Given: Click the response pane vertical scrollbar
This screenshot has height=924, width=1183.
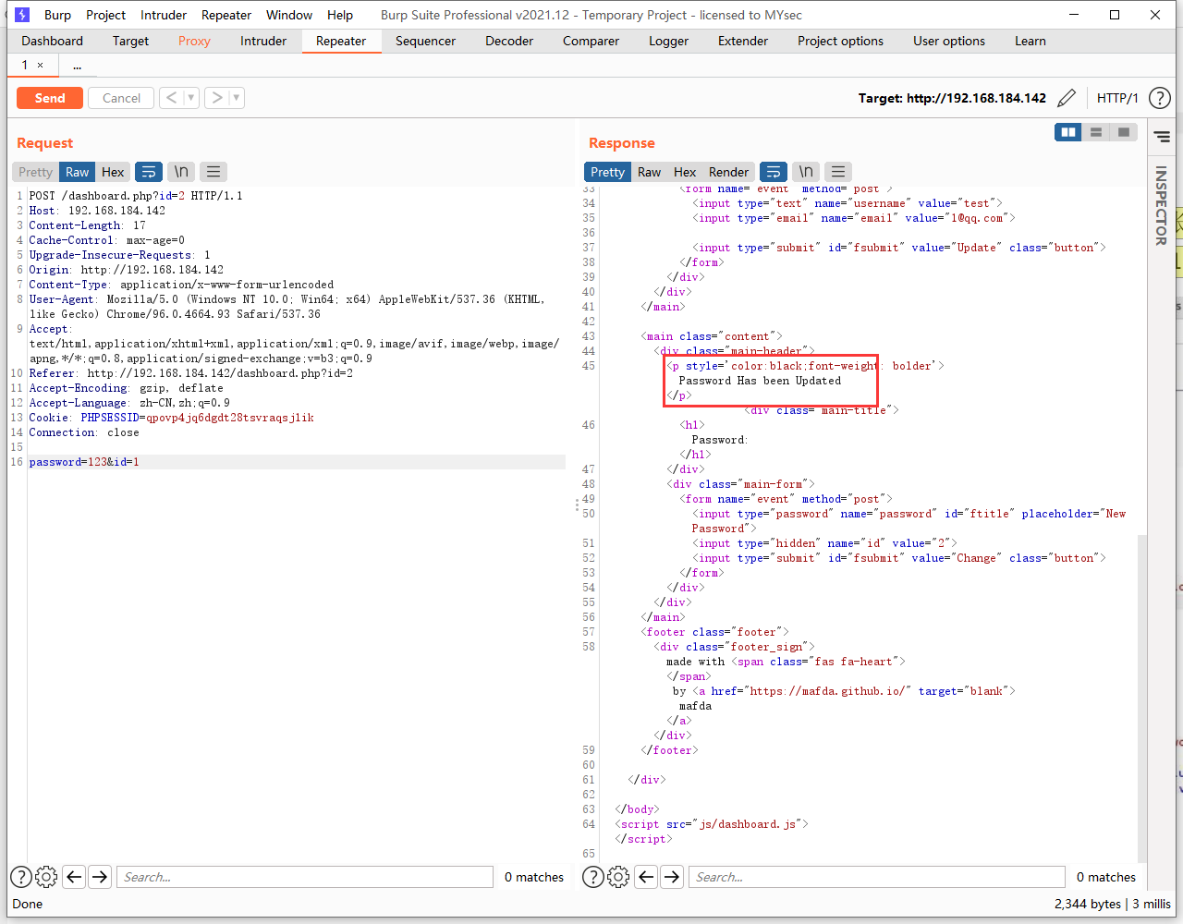Looking at the screenshot, I should (1142, 698).
